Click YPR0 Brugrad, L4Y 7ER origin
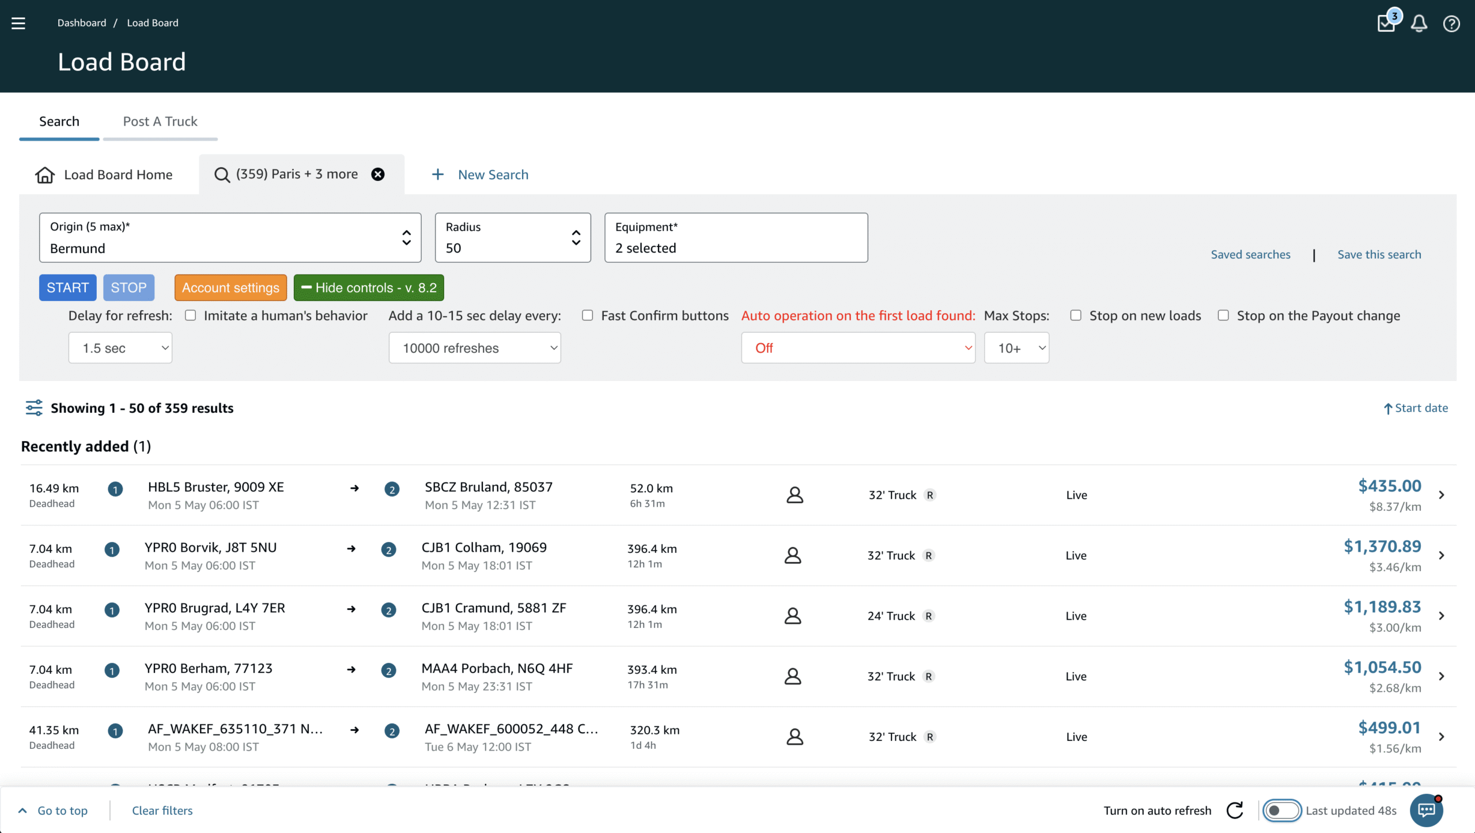Viewport: 1475px width, 833px height. 215,608
